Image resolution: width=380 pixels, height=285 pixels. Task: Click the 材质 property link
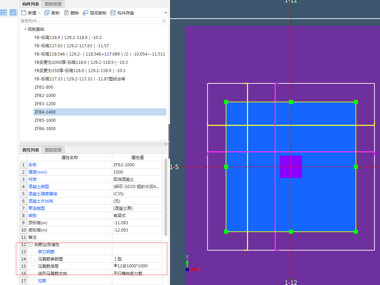point(32,179)
